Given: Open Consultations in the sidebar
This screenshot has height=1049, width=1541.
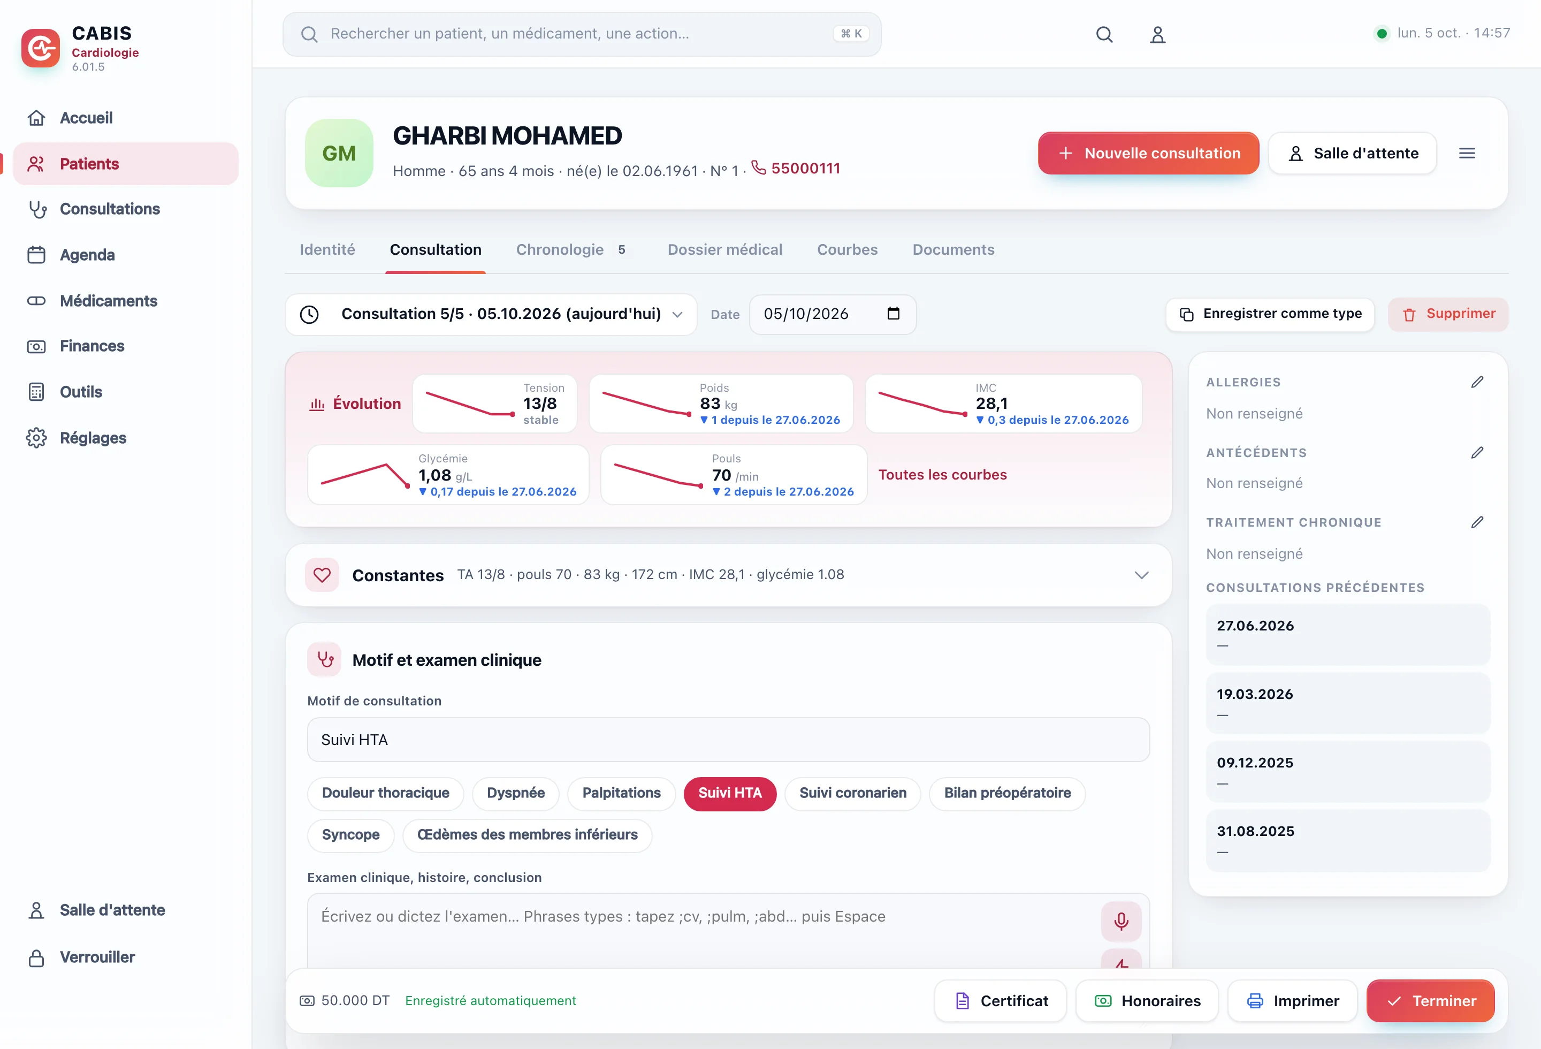Looking at the screenshot, I should pyautogui.click(x=125, y=209).
